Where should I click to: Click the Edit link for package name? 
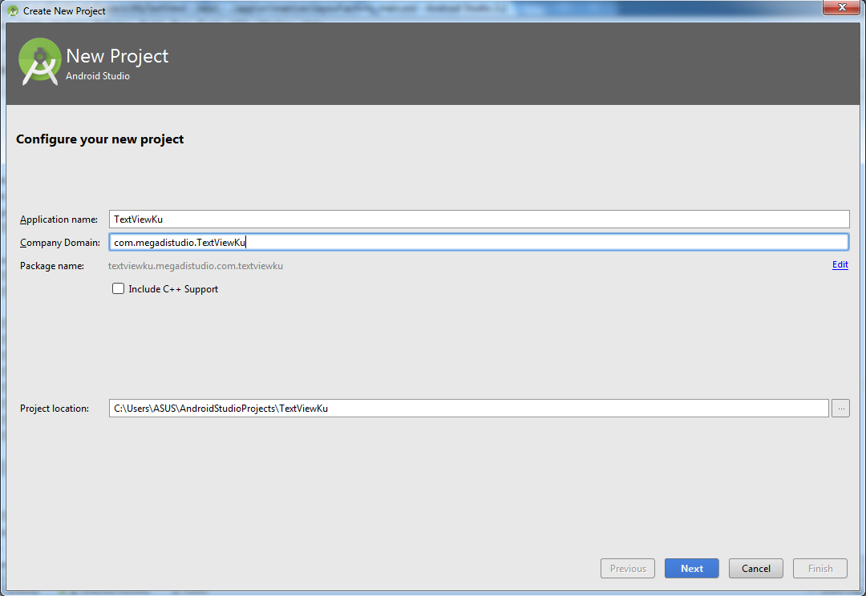click(x=840, y=265)
